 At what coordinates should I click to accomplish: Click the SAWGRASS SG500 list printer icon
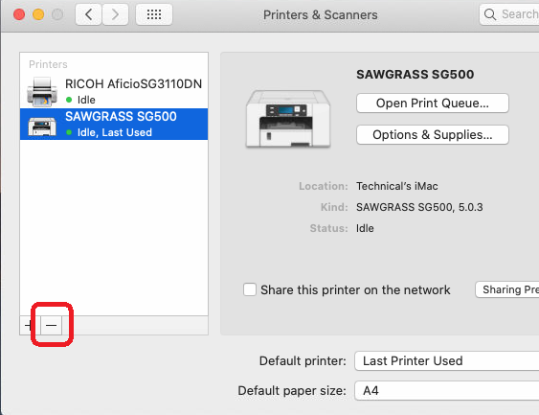[x=42, y=127]
